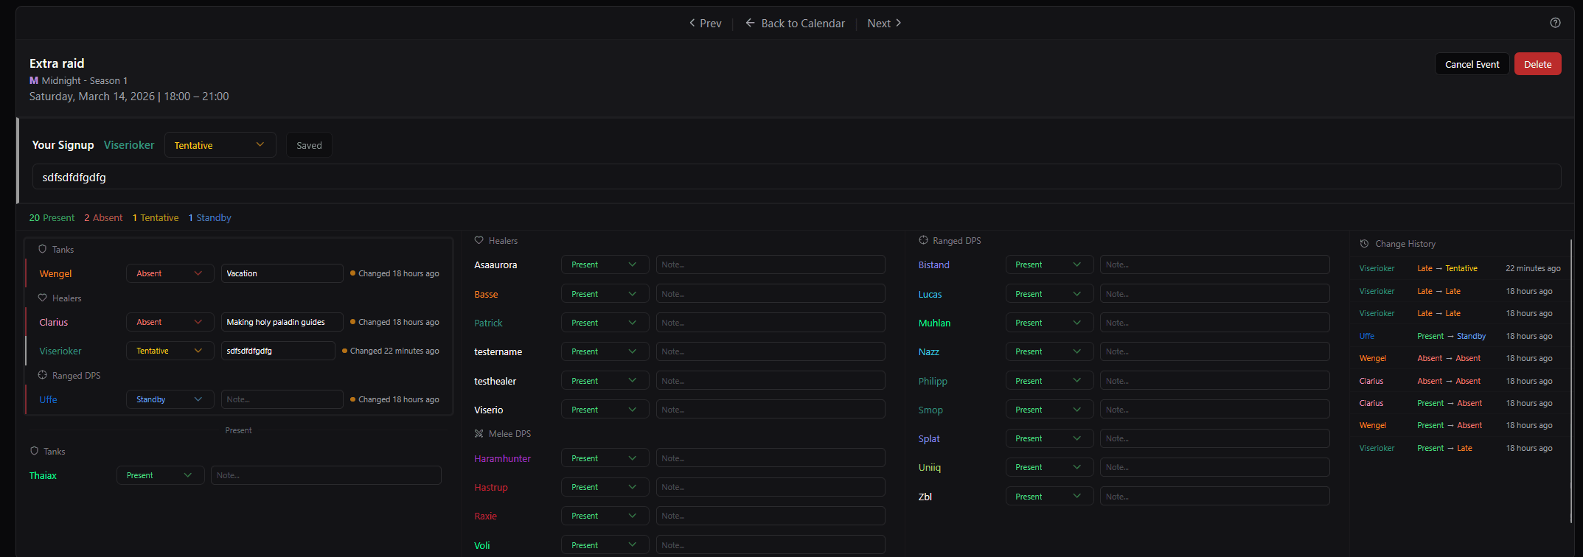The image size is (1583, 557).
Task: Click player name Voli
Action: 481,545
